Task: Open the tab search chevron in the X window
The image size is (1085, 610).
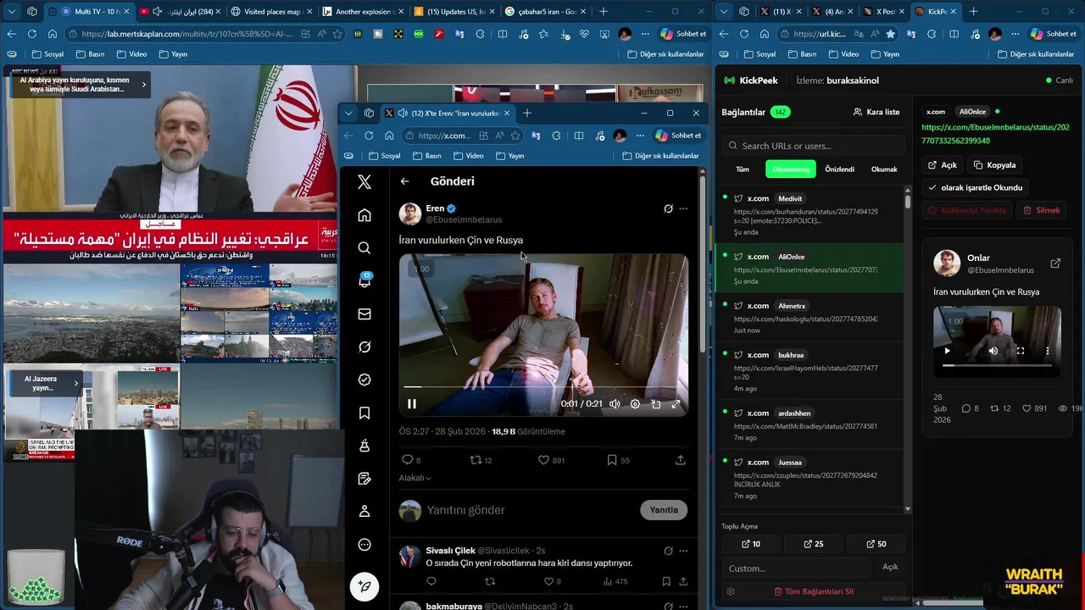Action: pyautogui.click(x=348, y=113)
